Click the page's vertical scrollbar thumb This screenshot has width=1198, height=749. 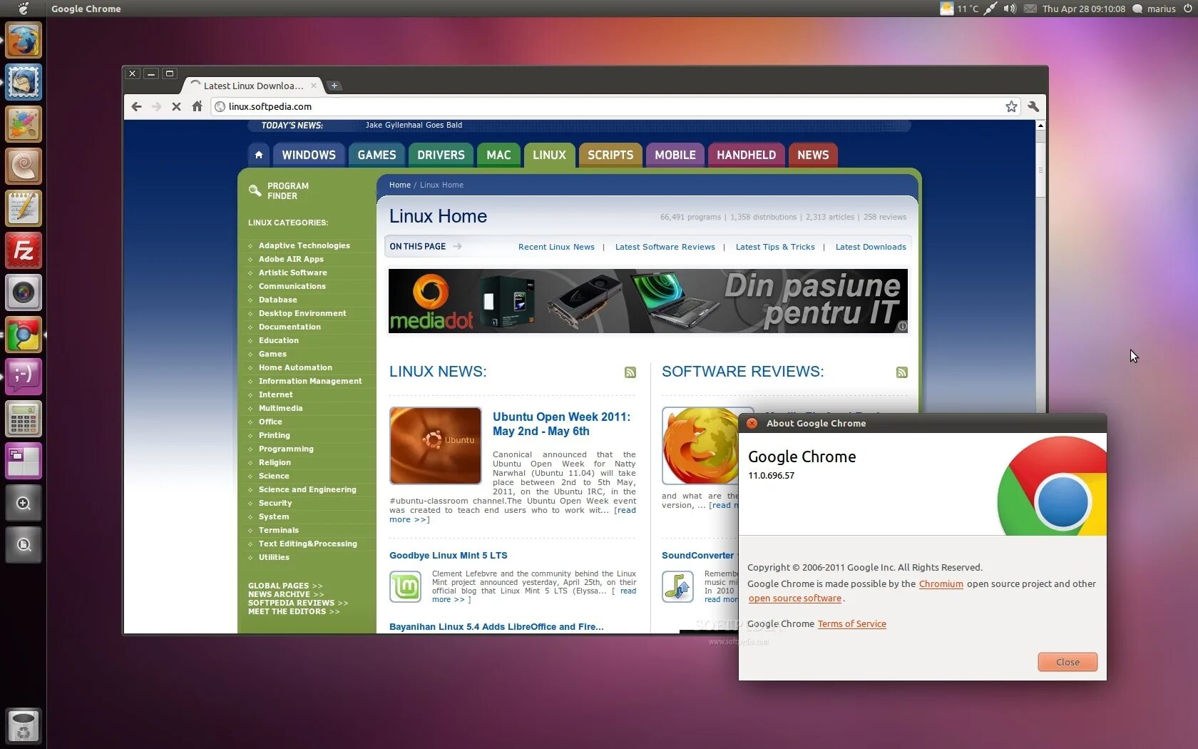pos(1040,170)
